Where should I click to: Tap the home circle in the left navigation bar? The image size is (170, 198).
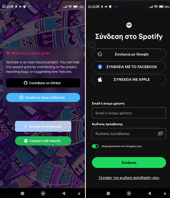tap(43, 193)
